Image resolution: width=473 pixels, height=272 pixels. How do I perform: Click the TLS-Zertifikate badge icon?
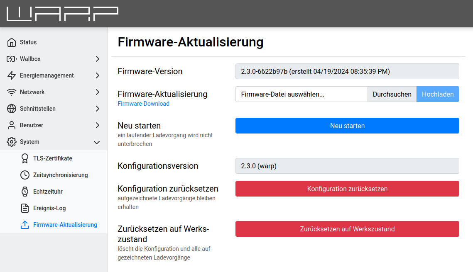click(x=25, y=158)
